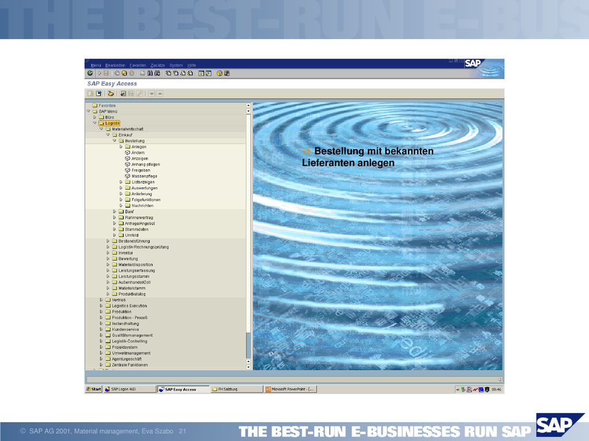Switch to FH Salzburg taskbar button

click(x=236, y=389)
